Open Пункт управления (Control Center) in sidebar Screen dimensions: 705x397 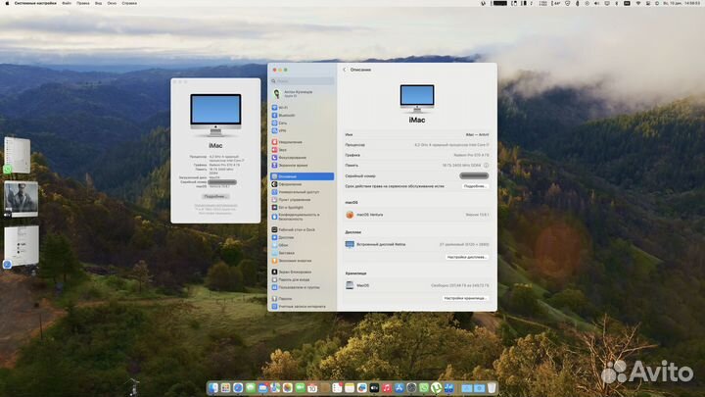coord(303,199)
